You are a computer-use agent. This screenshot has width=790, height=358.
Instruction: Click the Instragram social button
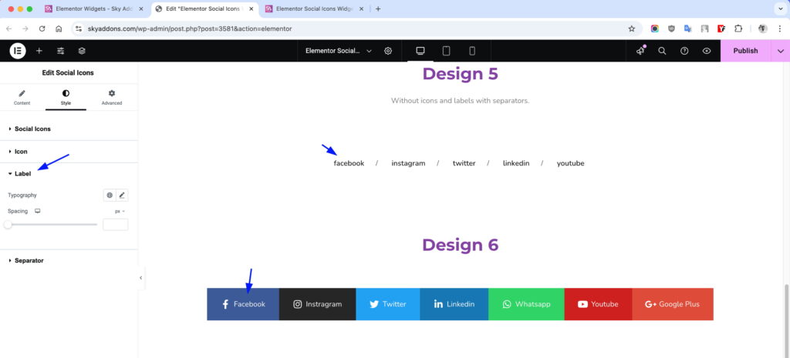pyautogui.click(x=317, y=304)
